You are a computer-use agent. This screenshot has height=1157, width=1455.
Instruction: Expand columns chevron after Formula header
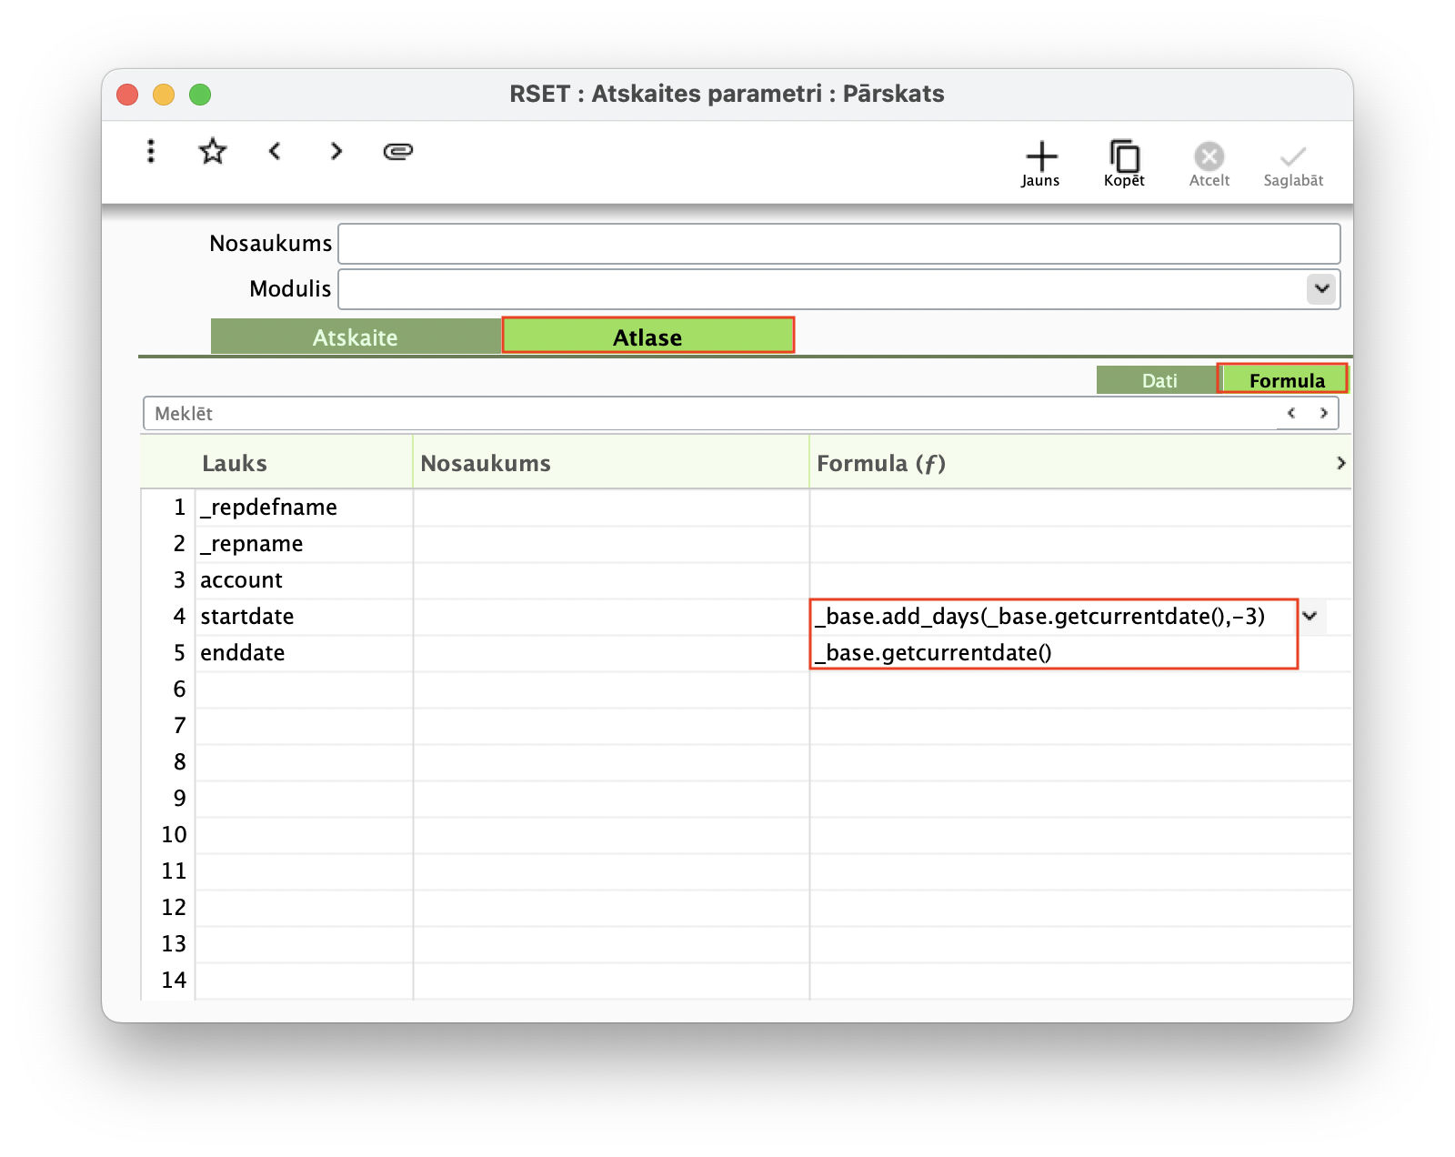tap(1340, 463)
